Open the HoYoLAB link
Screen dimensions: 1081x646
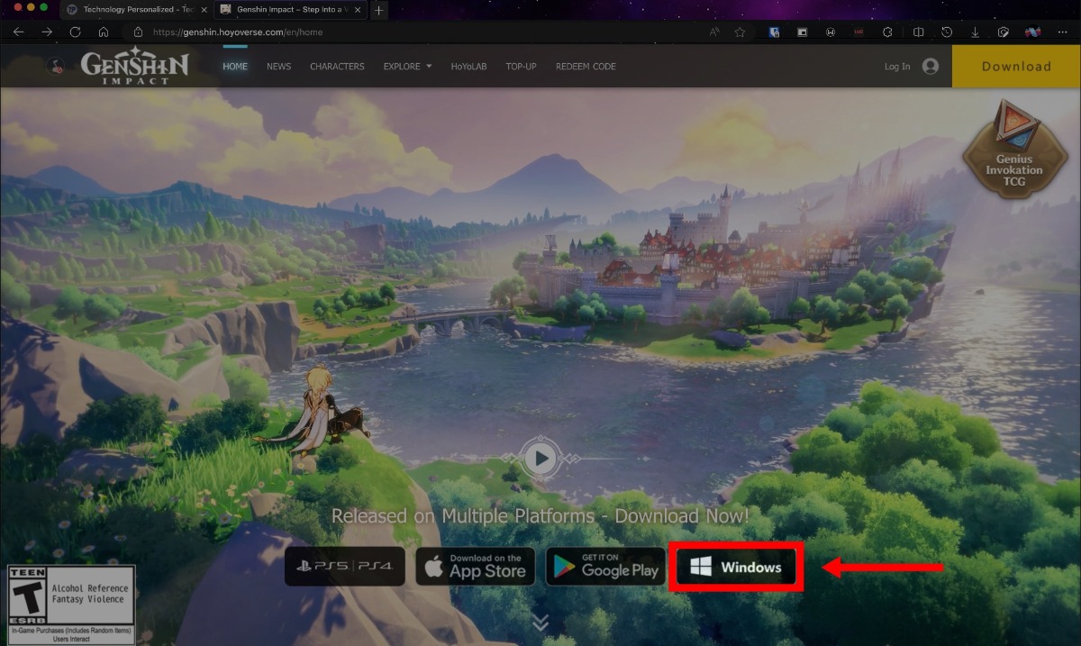pyautogui.click(x=468, y=67)
